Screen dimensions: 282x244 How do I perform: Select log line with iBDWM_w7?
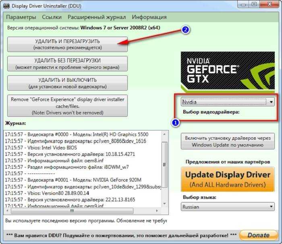coord(67,167)
